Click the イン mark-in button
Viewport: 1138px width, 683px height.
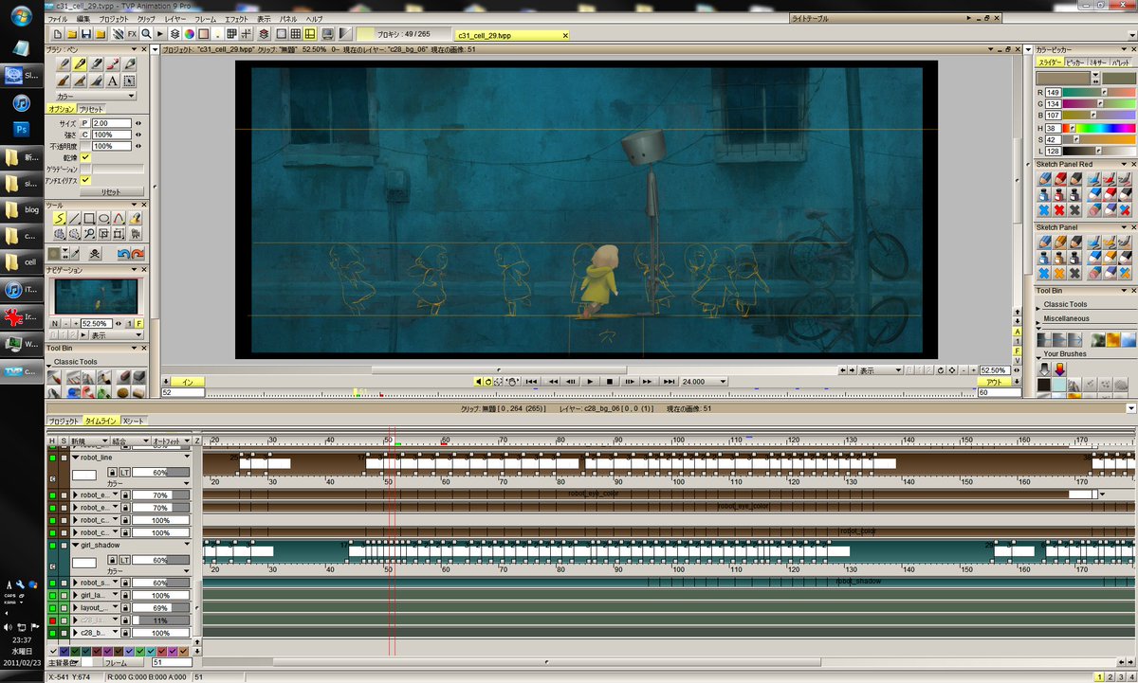[187, 382]
